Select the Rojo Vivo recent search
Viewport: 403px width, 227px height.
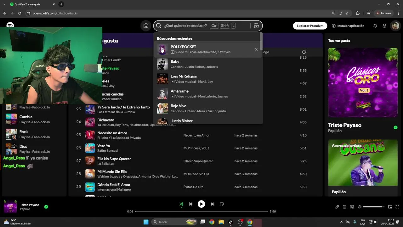208,108
